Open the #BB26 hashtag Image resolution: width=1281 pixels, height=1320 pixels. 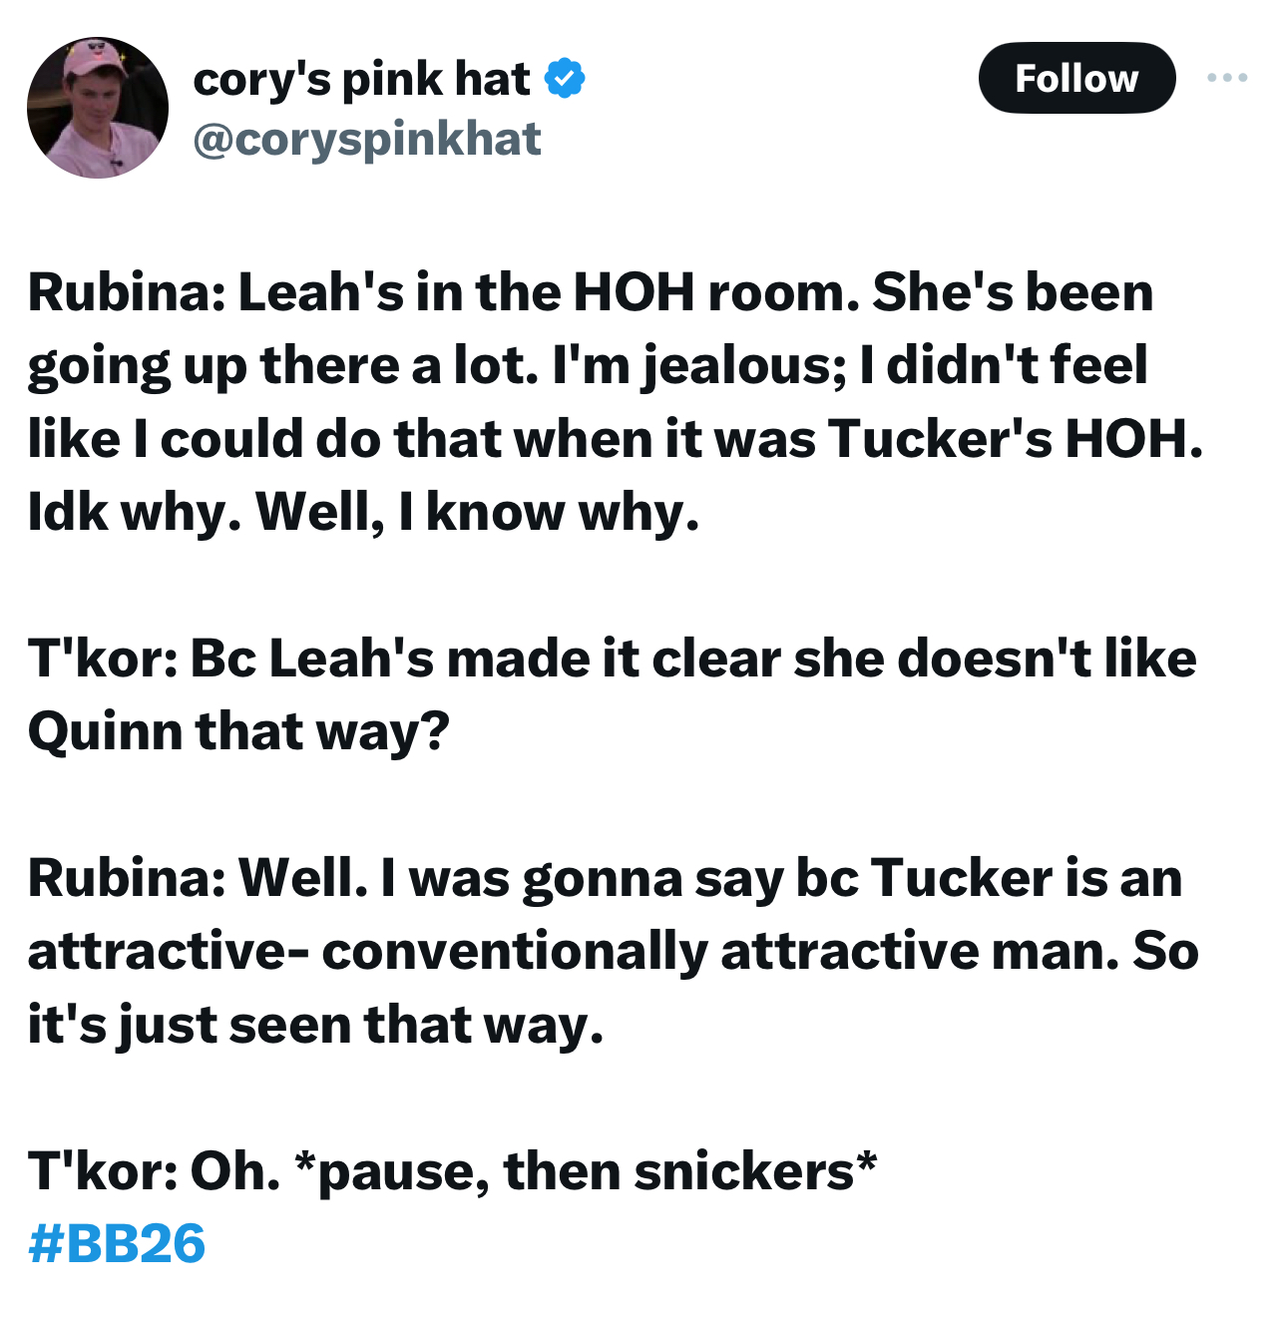[117, 1243]
